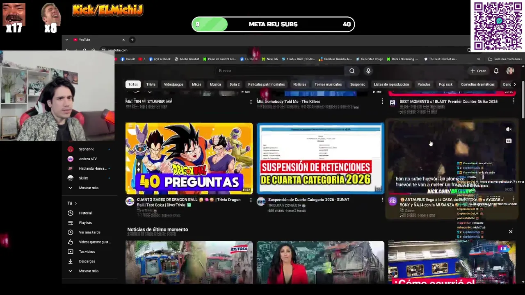525x295 pixels.
Task: Select the Mixes filter chip
Action: [x=196, y=84]
